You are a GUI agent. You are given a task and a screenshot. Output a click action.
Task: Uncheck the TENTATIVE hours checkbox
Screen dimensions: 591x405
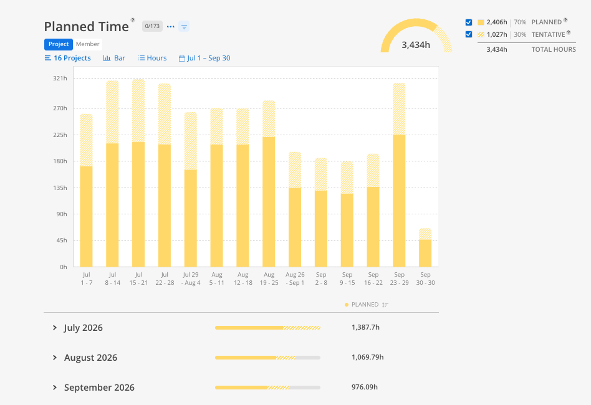pyautogui.click(x=469, y=34)
